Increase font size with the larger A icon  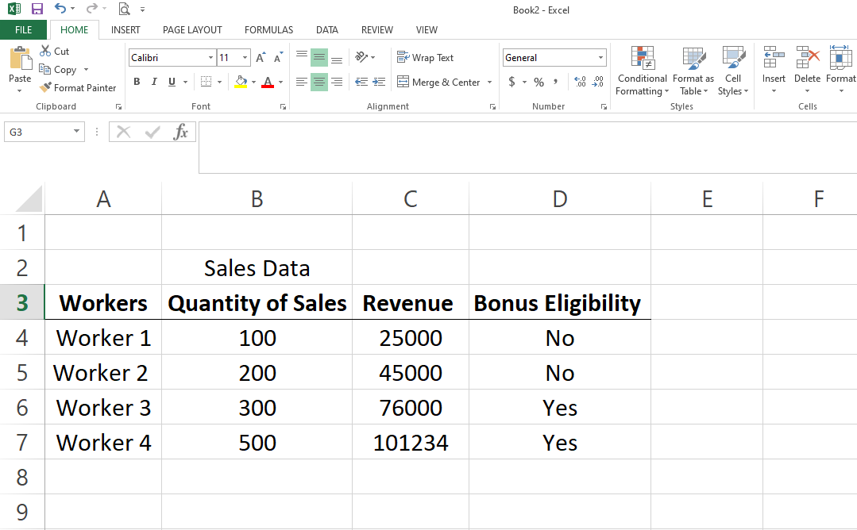point(261,58)
